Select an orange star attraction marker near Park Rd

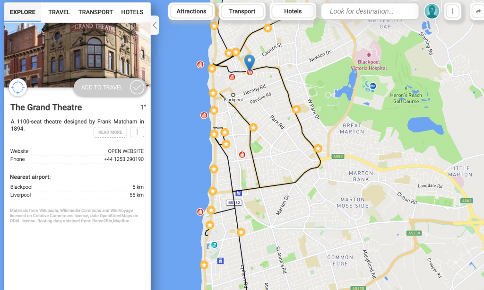click(297, 108)
